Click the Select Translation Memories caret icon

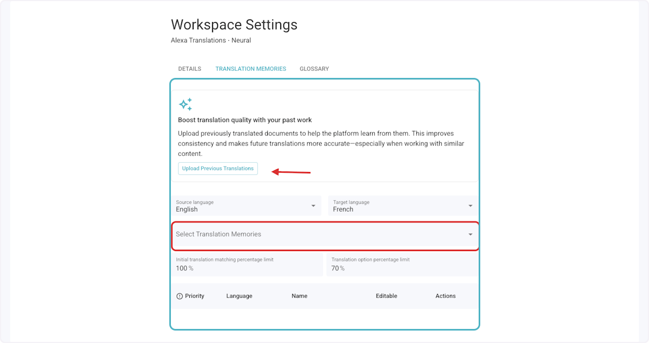470,235
